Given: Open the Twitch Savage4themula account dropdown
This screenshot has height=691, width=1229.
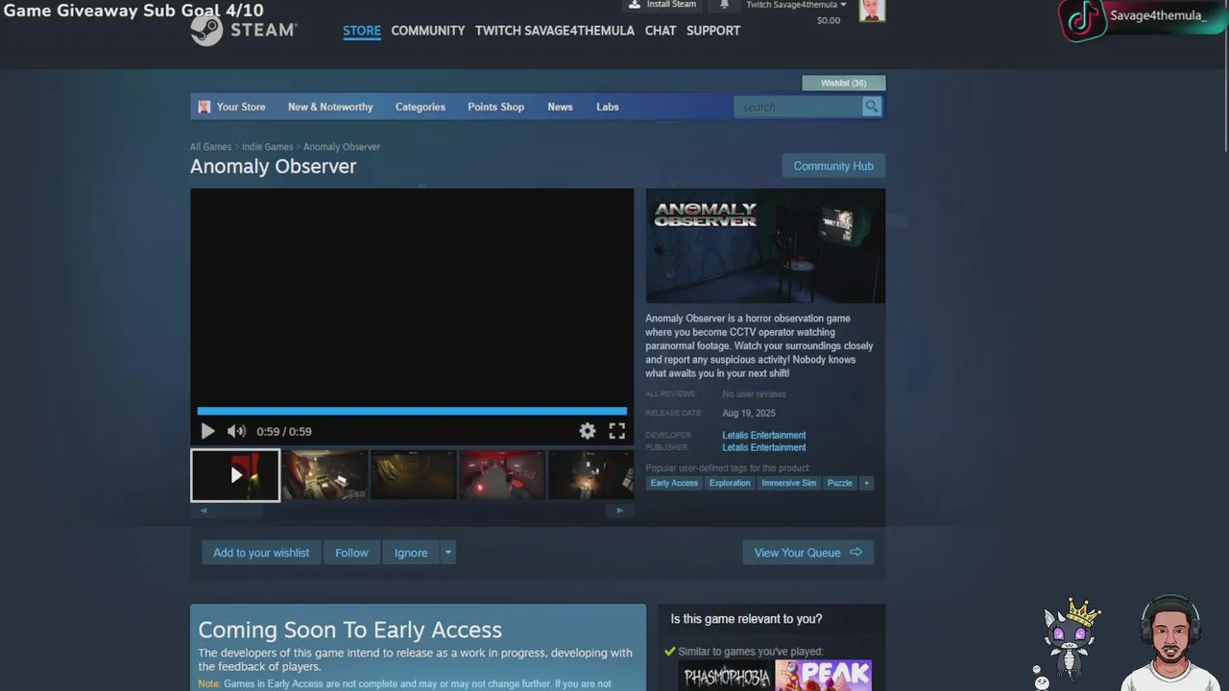Looking at the screenshot, I should pyautogui.click(x=796, y=5).
